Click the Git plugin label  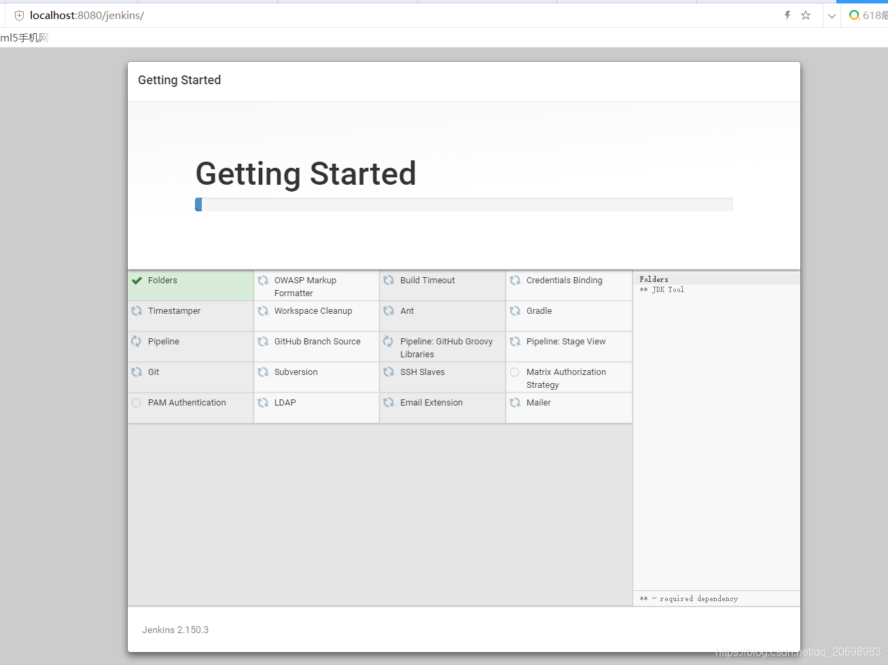pos(154,372)
